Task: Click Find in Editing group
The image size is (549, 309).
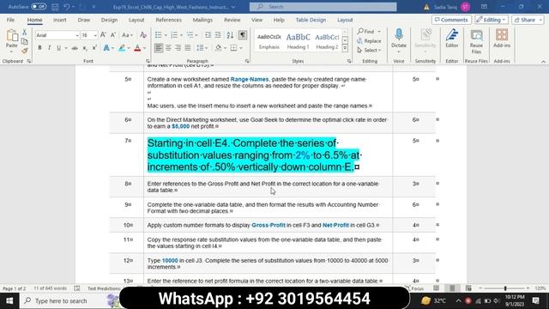Action: [366, 32]
